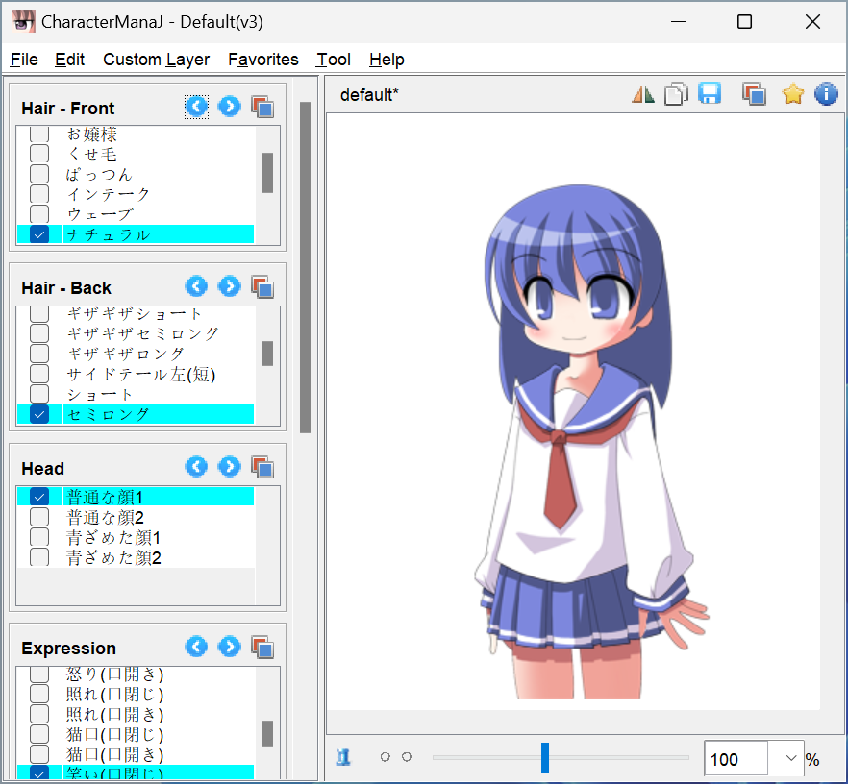The height and width of the screenshot is (784, 848).
Task: Uncheck the セミロング hair back checkbox
Action: coord(38,414)
